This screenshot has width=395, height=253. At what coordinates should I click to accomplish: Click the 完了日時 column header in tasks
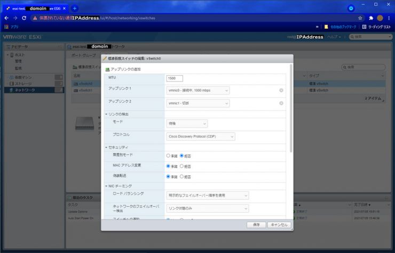372,205
